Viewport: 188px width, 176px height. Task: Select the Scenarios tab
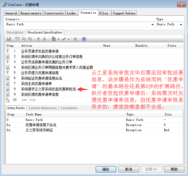pyautogui.click(x=88, y=13)
